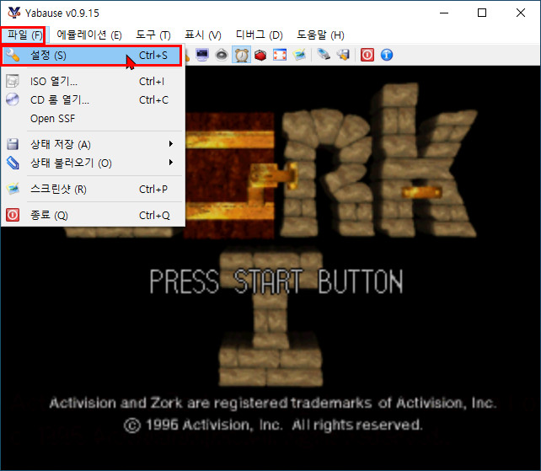This screenshot has width=541, height=471.
Task: Take a screenshot using the picture toolbar icon
Action: tap(299, 55)
